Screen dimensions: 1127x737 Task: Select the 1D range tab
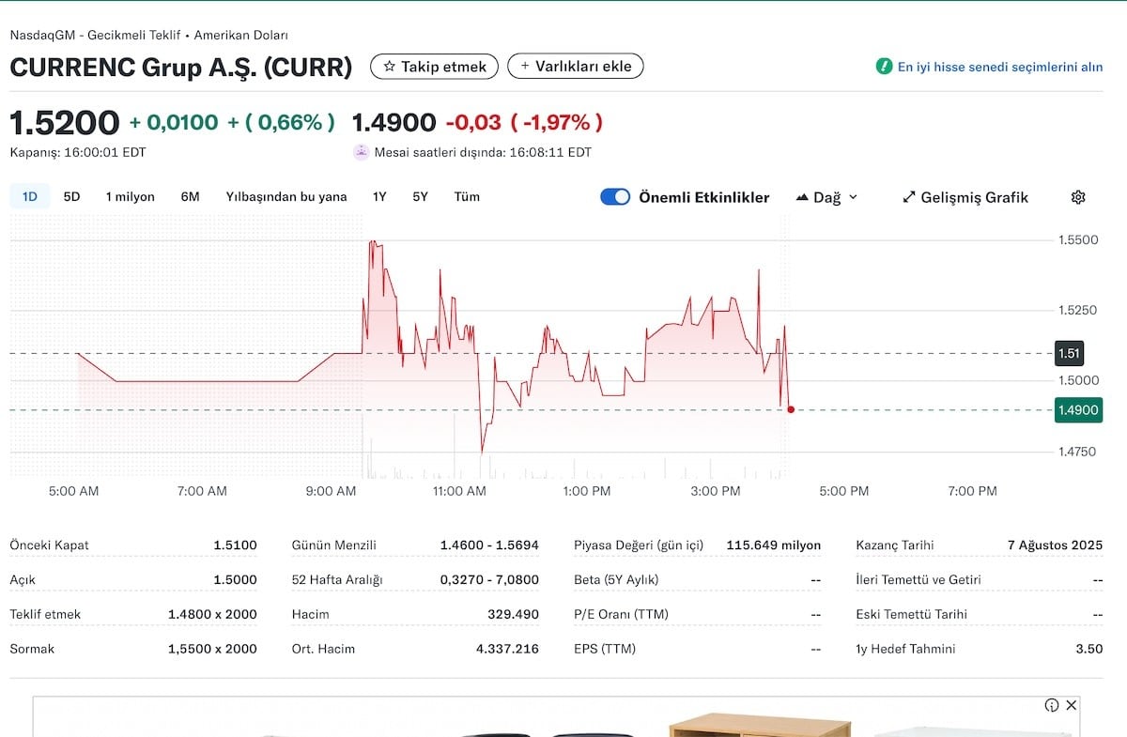(29, 196)
